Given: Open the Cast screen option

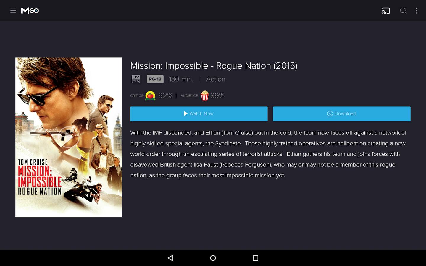Looking at the screenshot, I should (386, 11).
